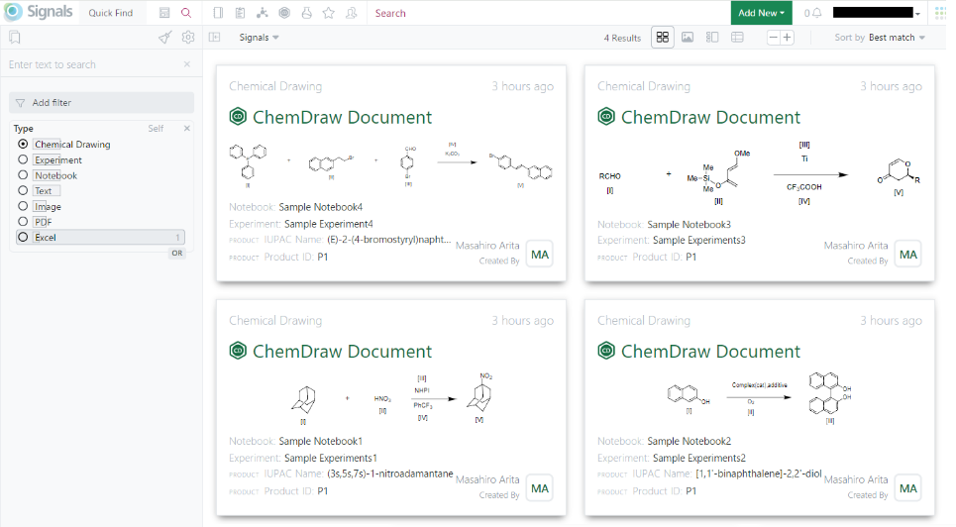This screenshot has width=956, height=527.
Task: Open the Add New dropdown
Action: [x=763, y=13]
